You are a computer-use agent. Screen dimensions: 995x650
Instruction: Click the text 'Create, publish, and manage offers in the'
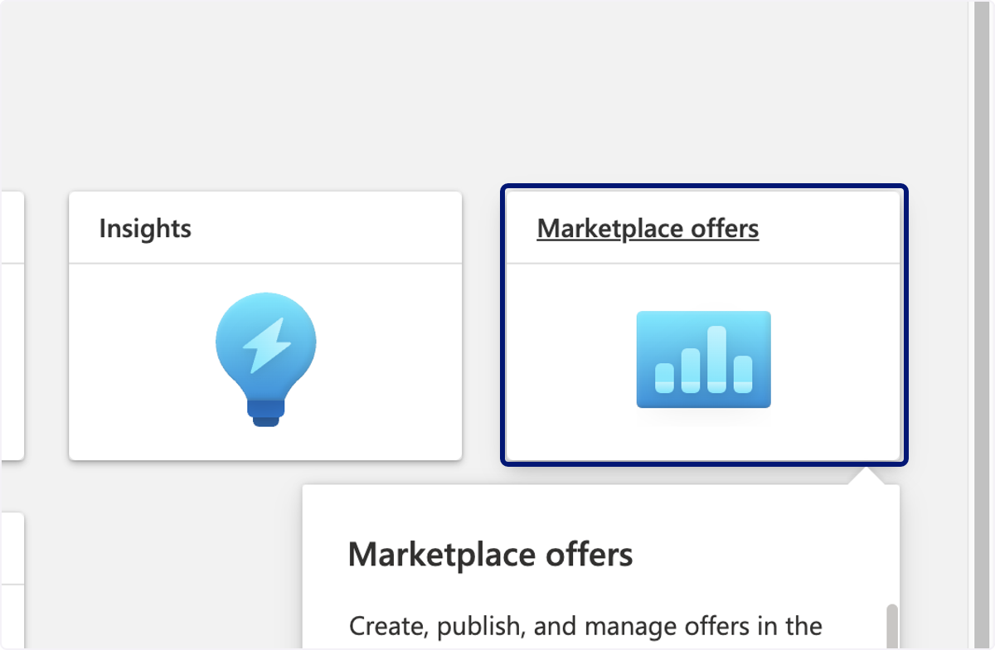pyautogui.click(x=585, y=625)
